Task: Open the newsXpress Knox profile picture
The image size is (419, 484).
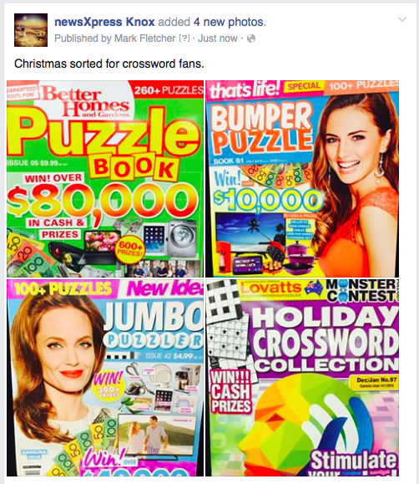Action: click(x=31, y=30)
